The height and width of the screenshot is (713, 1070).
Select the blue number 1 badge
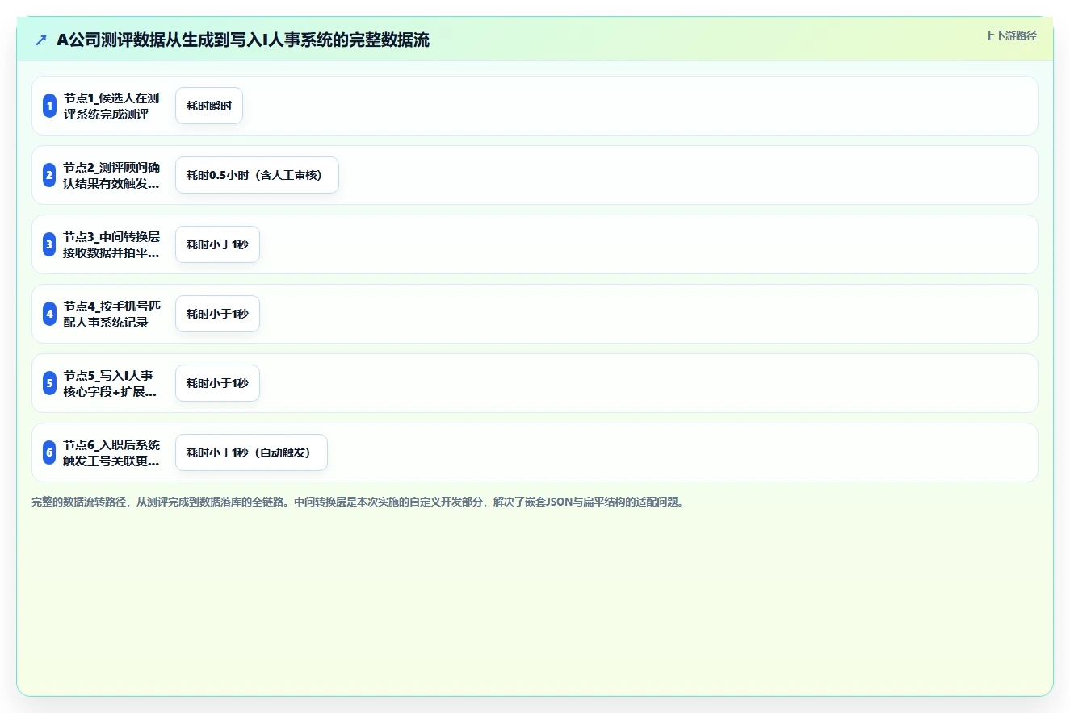coord(49,106)
